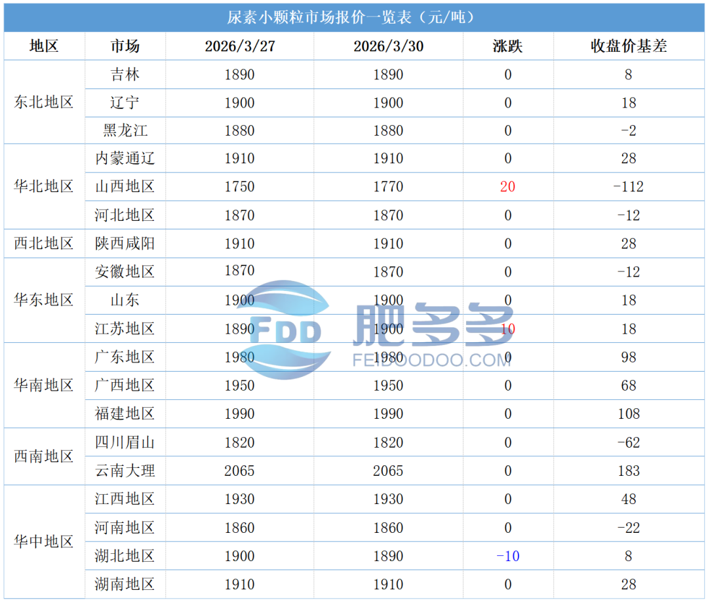Click the 地区 column header
This screenshot has height=603, width=708.
point(41,46)
